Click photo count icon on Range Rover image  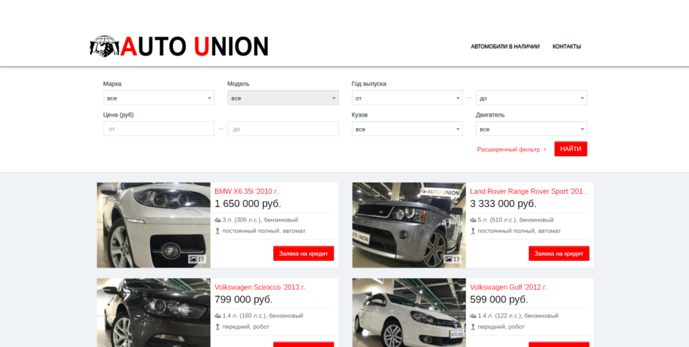coord(448,259)
